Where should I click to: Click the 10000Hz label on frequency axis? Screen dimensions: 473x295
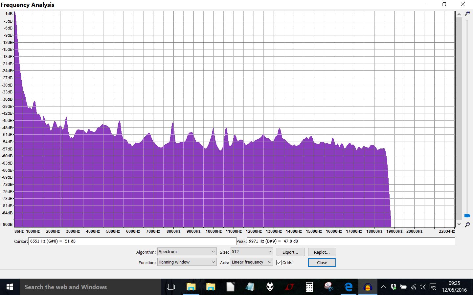point(214,231)
